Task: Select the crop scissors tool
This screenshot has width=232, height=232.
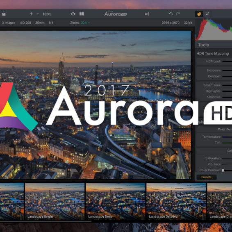Action: (x=147, y=14)
